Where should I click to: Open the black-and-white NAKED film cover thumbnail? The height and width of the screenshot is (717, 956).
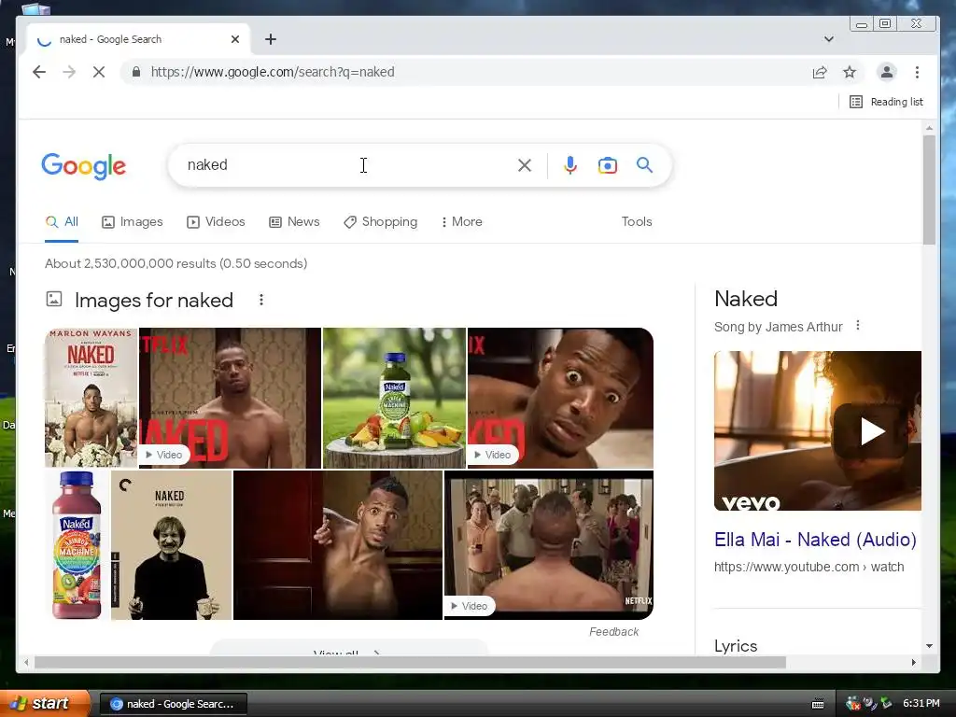pyautogui.click(x=172, y=545)
